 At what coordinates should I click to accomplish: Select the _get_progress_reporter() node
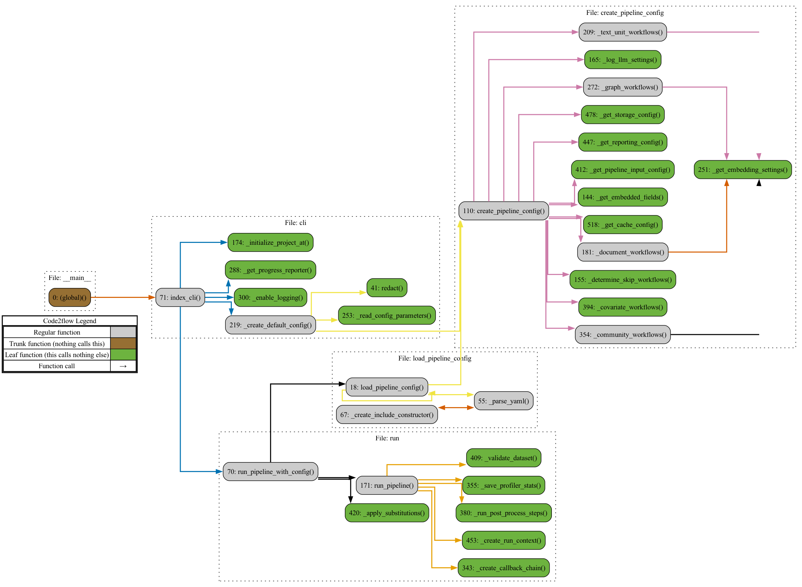click(270, 270)
